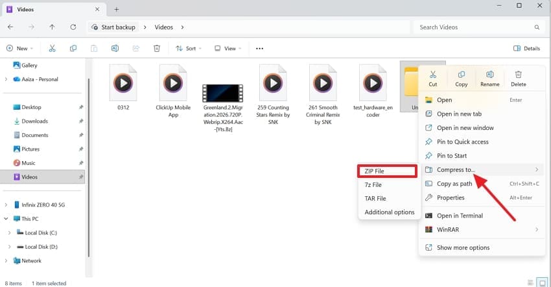The height and width of the screenshot is (287, 551).
Task: Go up one folder level
Action: pos(52,27)
